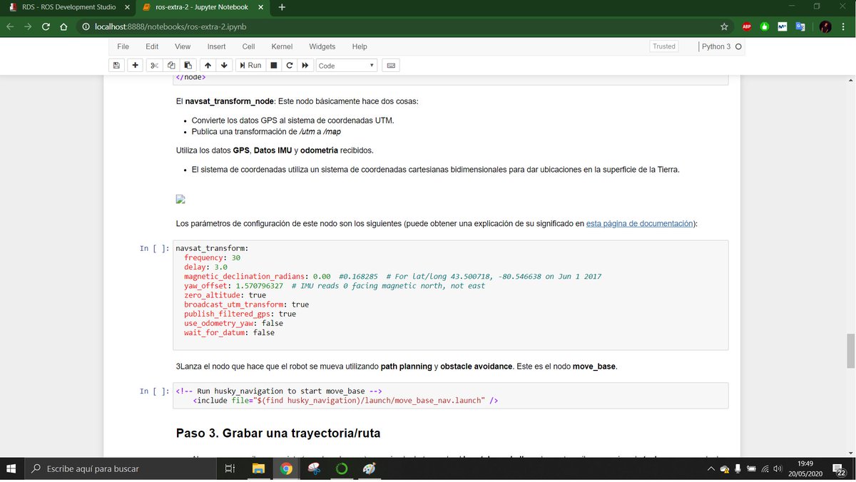Cut selected cells with the scissors icon
The height and width of the screenshot is (482, 856).
click(x=154, y=65)
